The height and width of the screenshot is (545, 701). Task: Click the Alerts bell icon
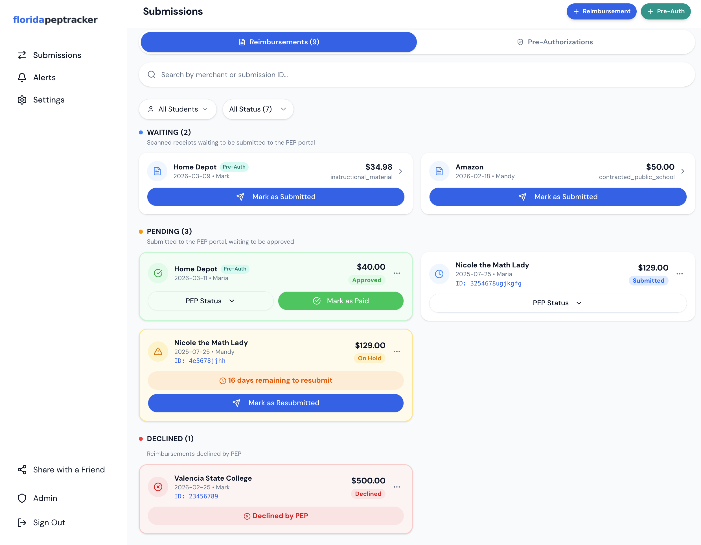[22, 77]
